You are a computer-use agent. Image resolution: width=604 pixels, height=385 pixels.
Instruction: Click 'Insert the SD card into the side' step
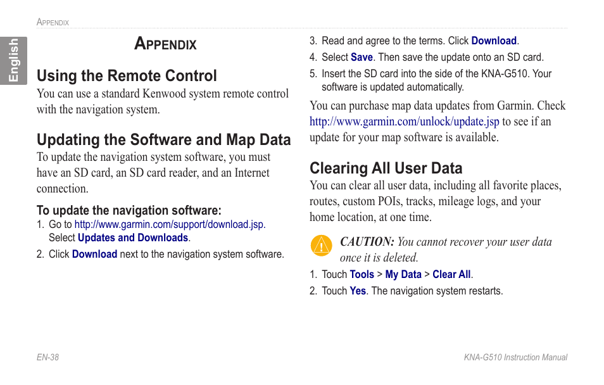(431, 80)
